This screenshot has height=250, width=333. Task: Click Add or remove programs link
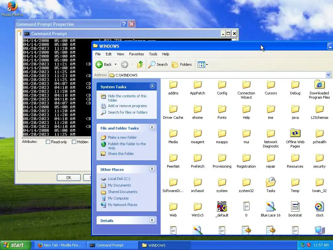tap(127, 106)
